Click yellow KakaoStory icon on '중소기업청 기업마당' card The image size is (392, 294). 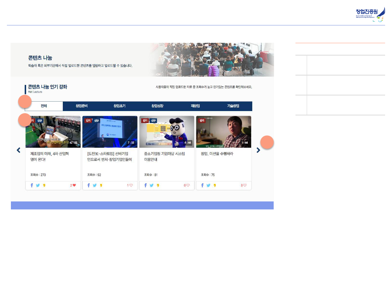(x=158, y=185)
